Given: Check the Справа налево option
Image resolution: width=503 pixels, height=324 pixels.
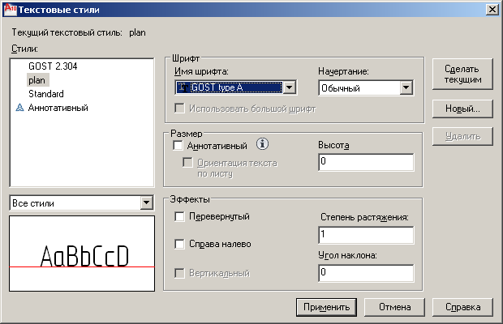Looking at the screenshot, I should click(179, 245).
